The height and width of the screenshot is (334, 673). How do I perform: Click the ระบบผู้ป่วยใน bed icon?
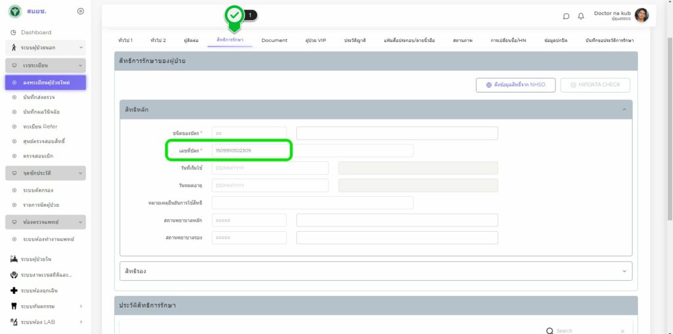(14, 259)
